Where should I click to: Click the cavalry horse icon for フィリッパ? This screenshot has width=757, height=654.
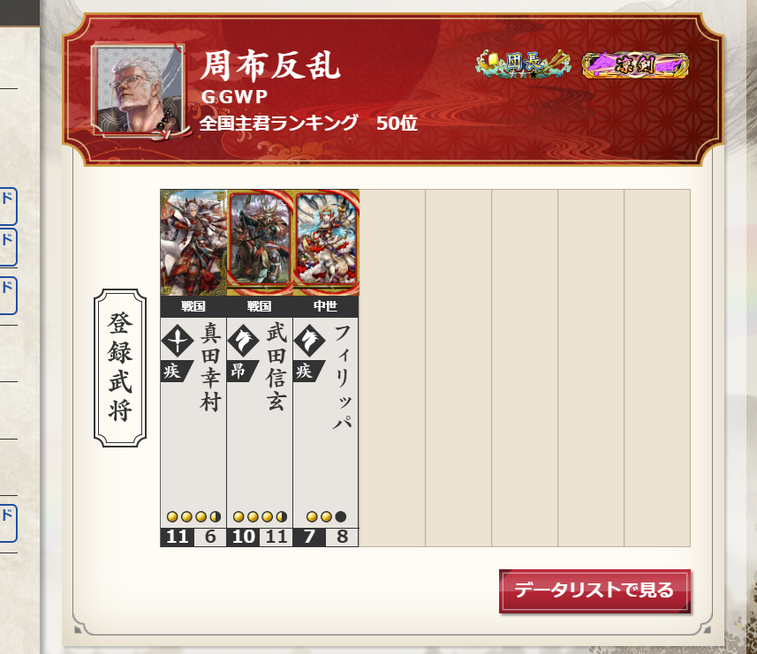(309, 341)
